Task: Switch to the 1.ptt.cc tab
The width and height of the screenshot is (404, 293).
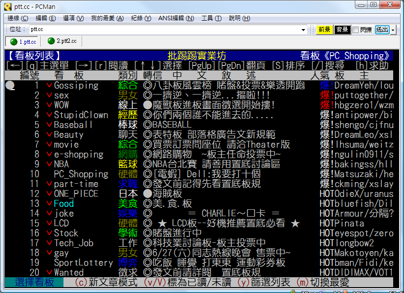Action: pos(22,41)
